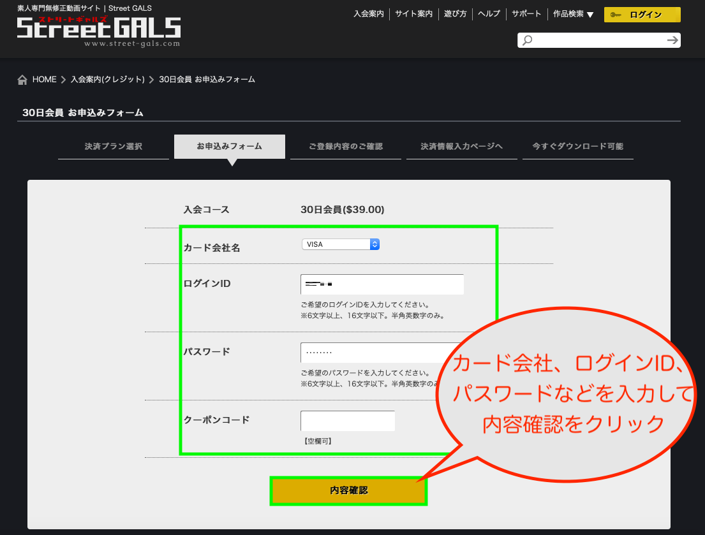
Task: Click the Street GALS logo
Action: [99, 28]
